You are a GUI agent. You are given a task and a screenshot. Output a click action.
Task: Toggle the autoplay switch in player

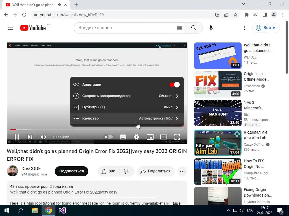[x=108, y=137]
